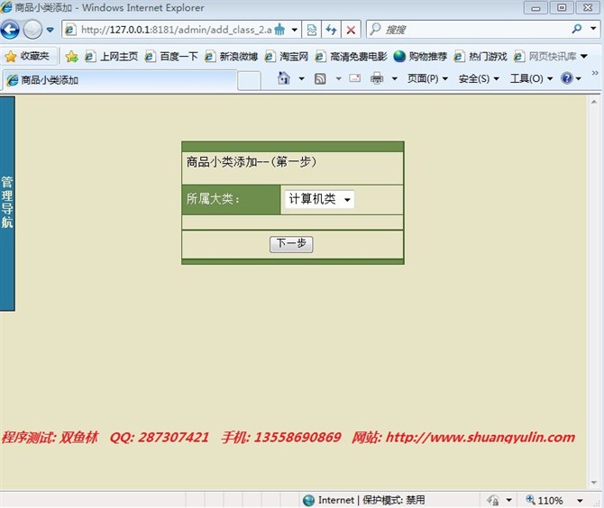Show more command bar items chevron

click(x=595, y=73)
